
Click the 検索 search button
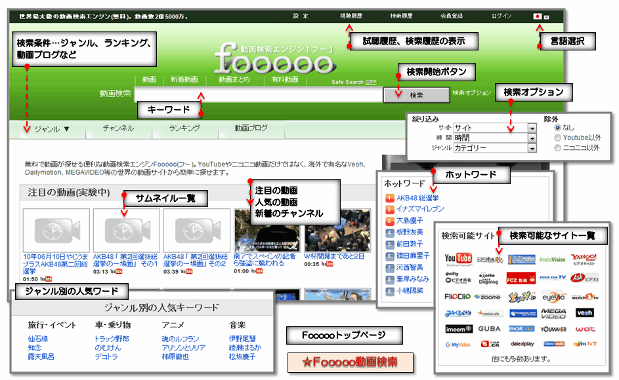pos(416,95)
